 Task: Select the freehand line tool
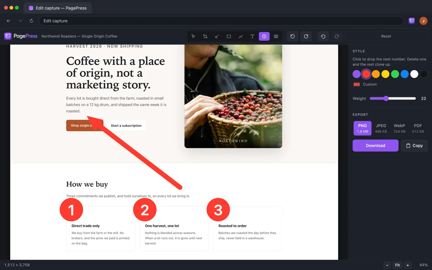(241, 36)
